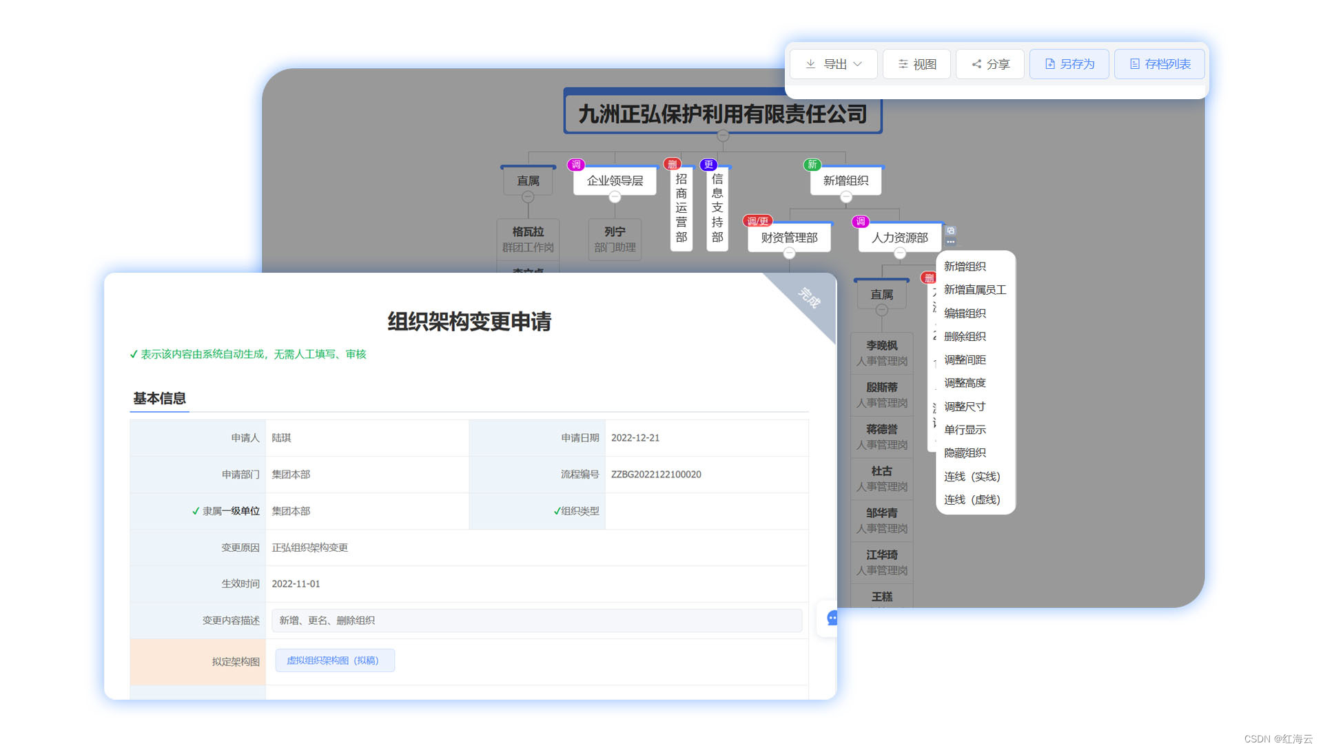Select the 企业领导层 org node

615,180
